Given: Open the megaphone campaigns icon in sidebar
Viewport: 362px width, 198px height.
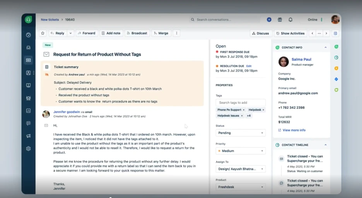Looking at the screenshot, I should coord(28,136).
